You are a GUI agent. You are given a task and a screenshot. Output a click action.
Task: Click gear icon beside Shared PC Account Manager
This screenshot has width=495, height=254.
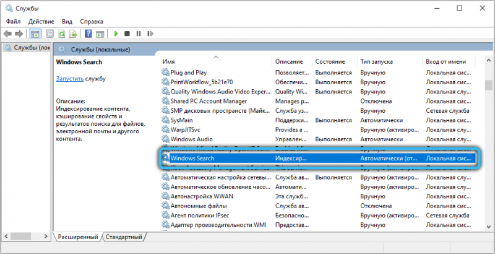[165, 101]
